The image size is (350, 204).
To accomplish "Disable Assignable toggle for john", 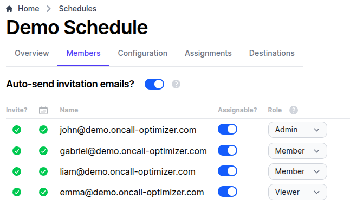I will [x=228, y=129].
